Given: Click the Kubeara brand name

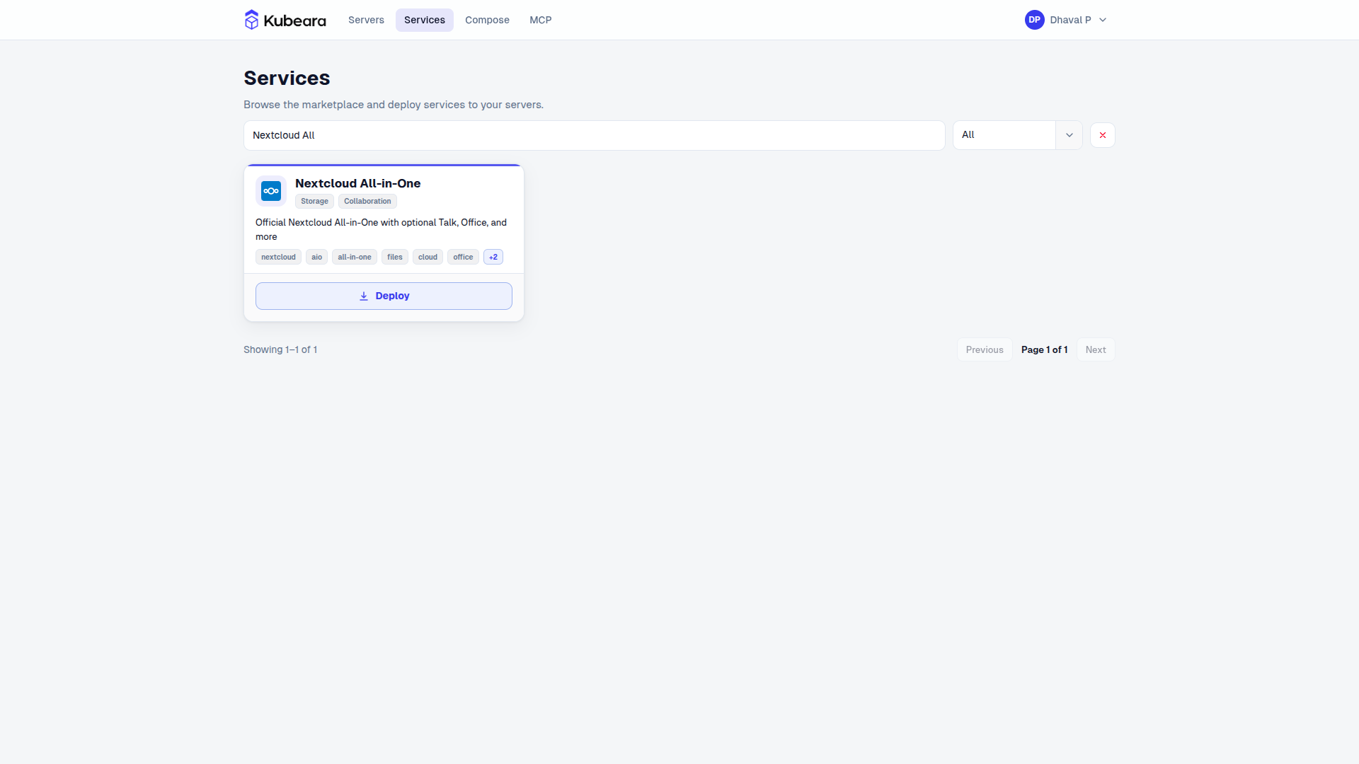Looking at the screenshot, I should (294, 21).
